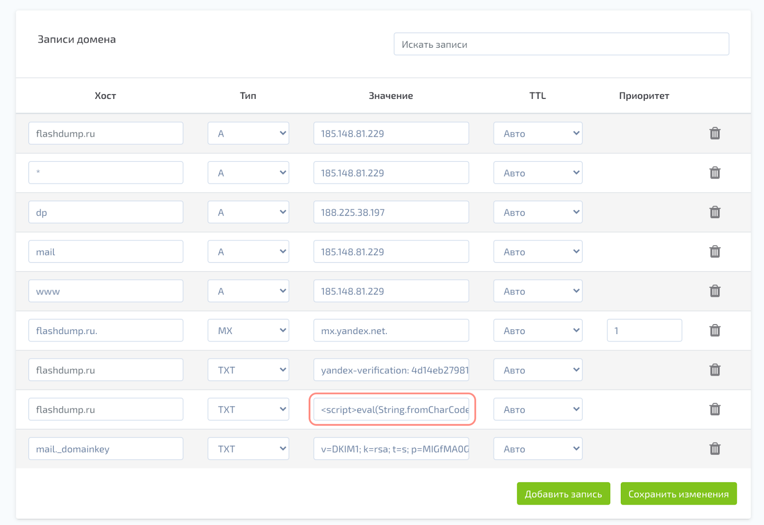Delete the mail._domainkey DKIM record
The width and height of the screenshot is (764, 525).
[x=715, y=449]
